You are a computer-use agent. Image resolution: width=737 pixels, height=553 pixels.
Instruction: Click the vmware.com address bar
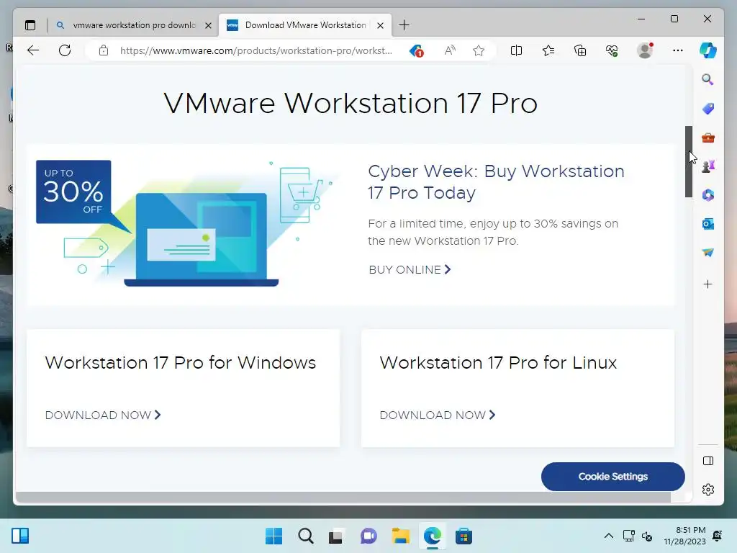256,50
